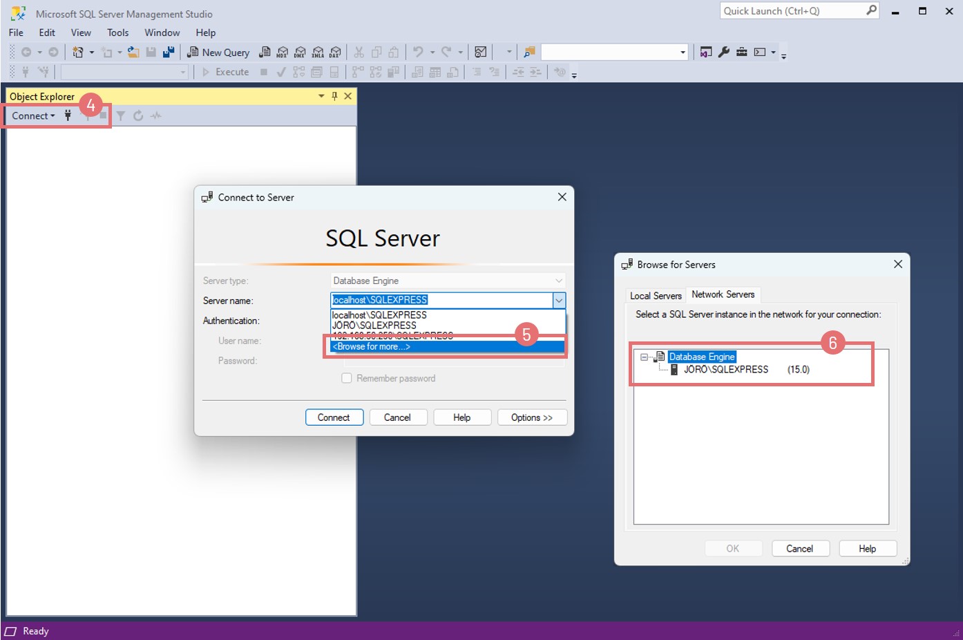Switch to the Local Servers tab

pos(656,296)
